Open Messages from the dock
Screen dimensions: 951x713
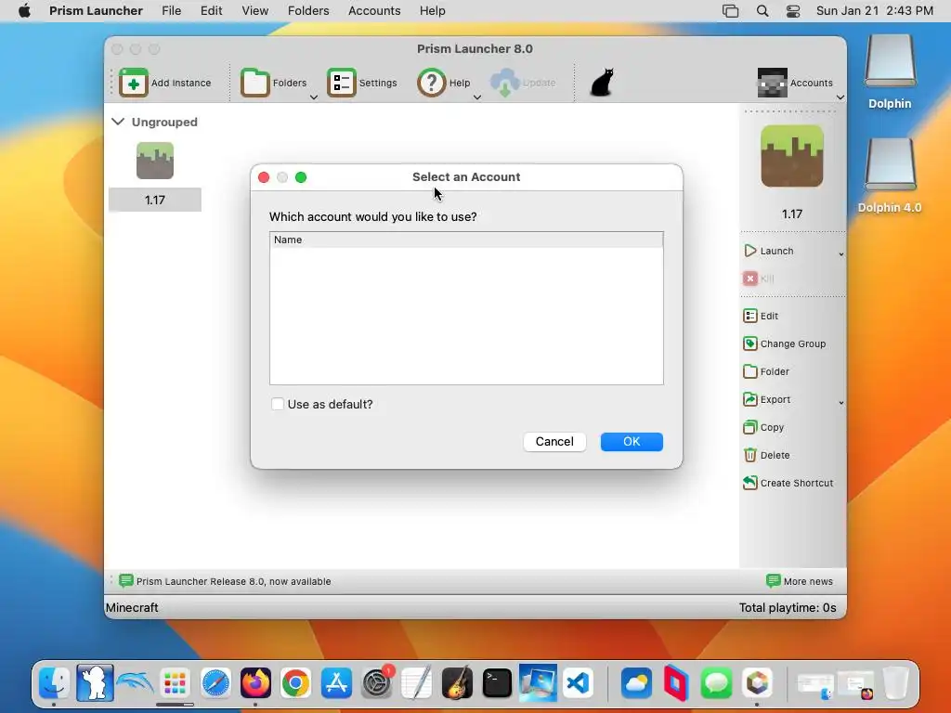click(x=716, y=684)
